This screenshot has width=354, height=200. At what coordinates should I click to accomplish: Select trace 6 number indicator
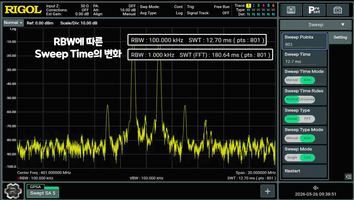coord(273,5)
